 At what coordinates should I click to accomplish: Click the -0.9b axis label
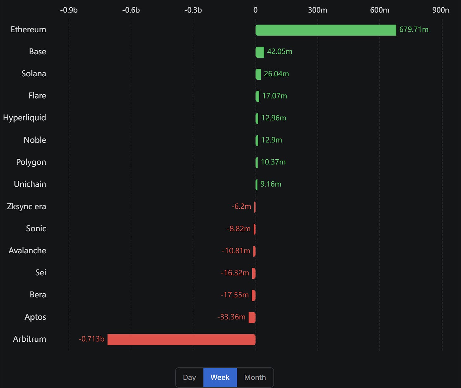click(69, 10)
